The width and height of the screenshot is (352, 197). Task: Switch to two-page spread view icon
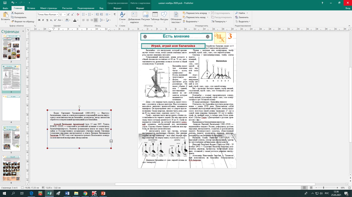click(311, 188)
